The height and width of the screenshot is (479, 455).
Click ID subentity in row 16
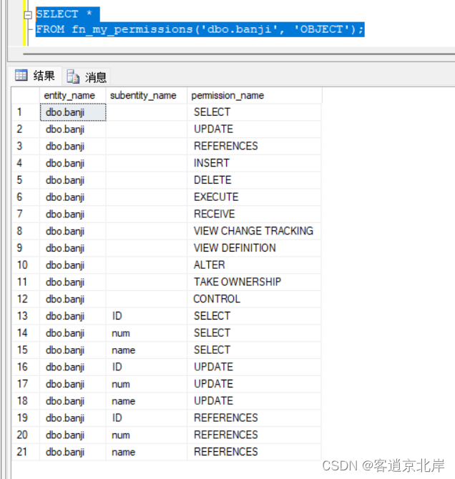point(147,367)
